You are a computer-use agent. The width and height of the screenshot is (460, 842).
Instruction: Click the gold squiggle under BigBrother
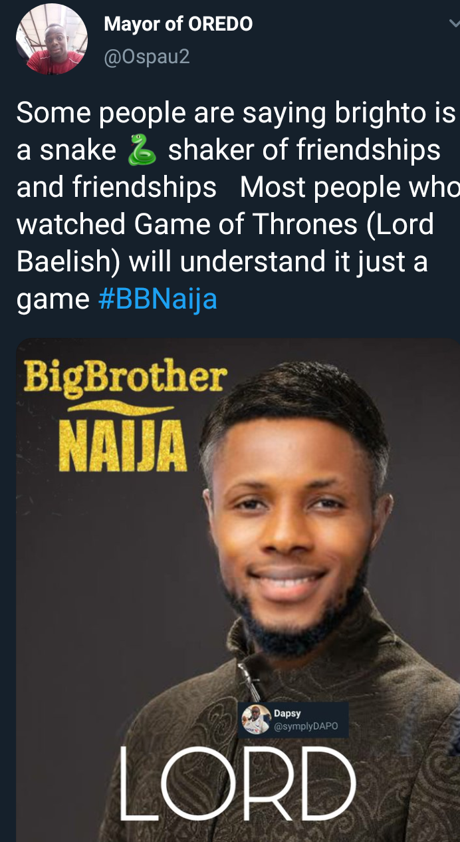coord(123,406)
